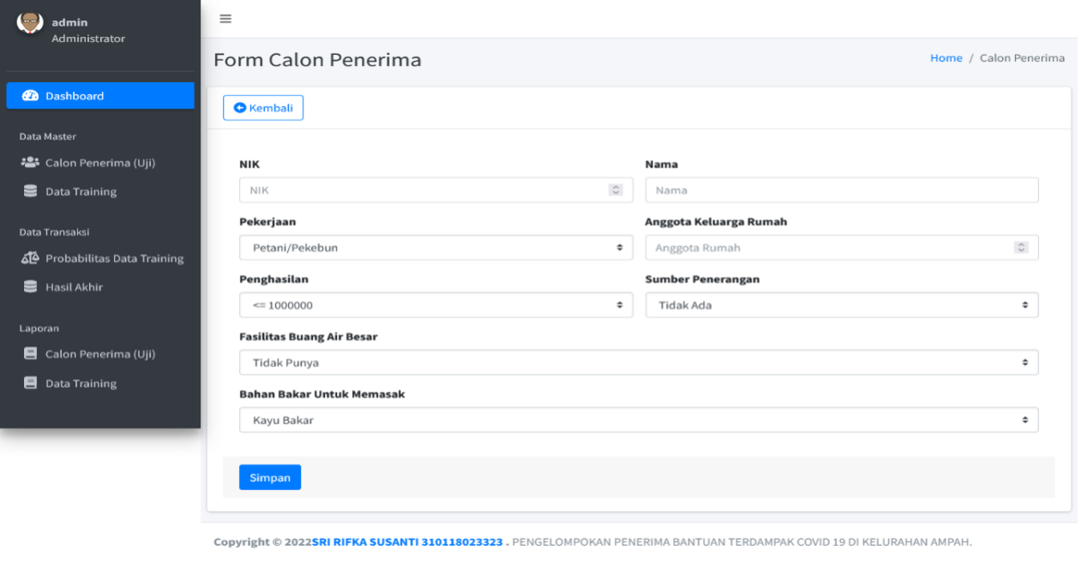The height and width of the screenshot is (562, 1081).
Task: Expand the Fasilitas Buang Air Besar dropdown
Action: coord(639,362)
